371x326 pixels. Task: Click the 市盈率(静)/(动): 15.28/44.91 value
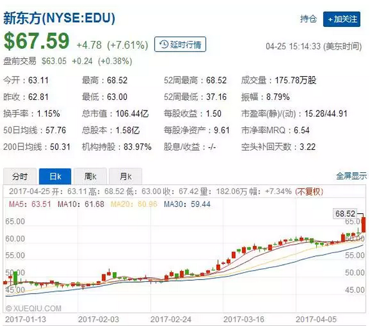[326, 113]
